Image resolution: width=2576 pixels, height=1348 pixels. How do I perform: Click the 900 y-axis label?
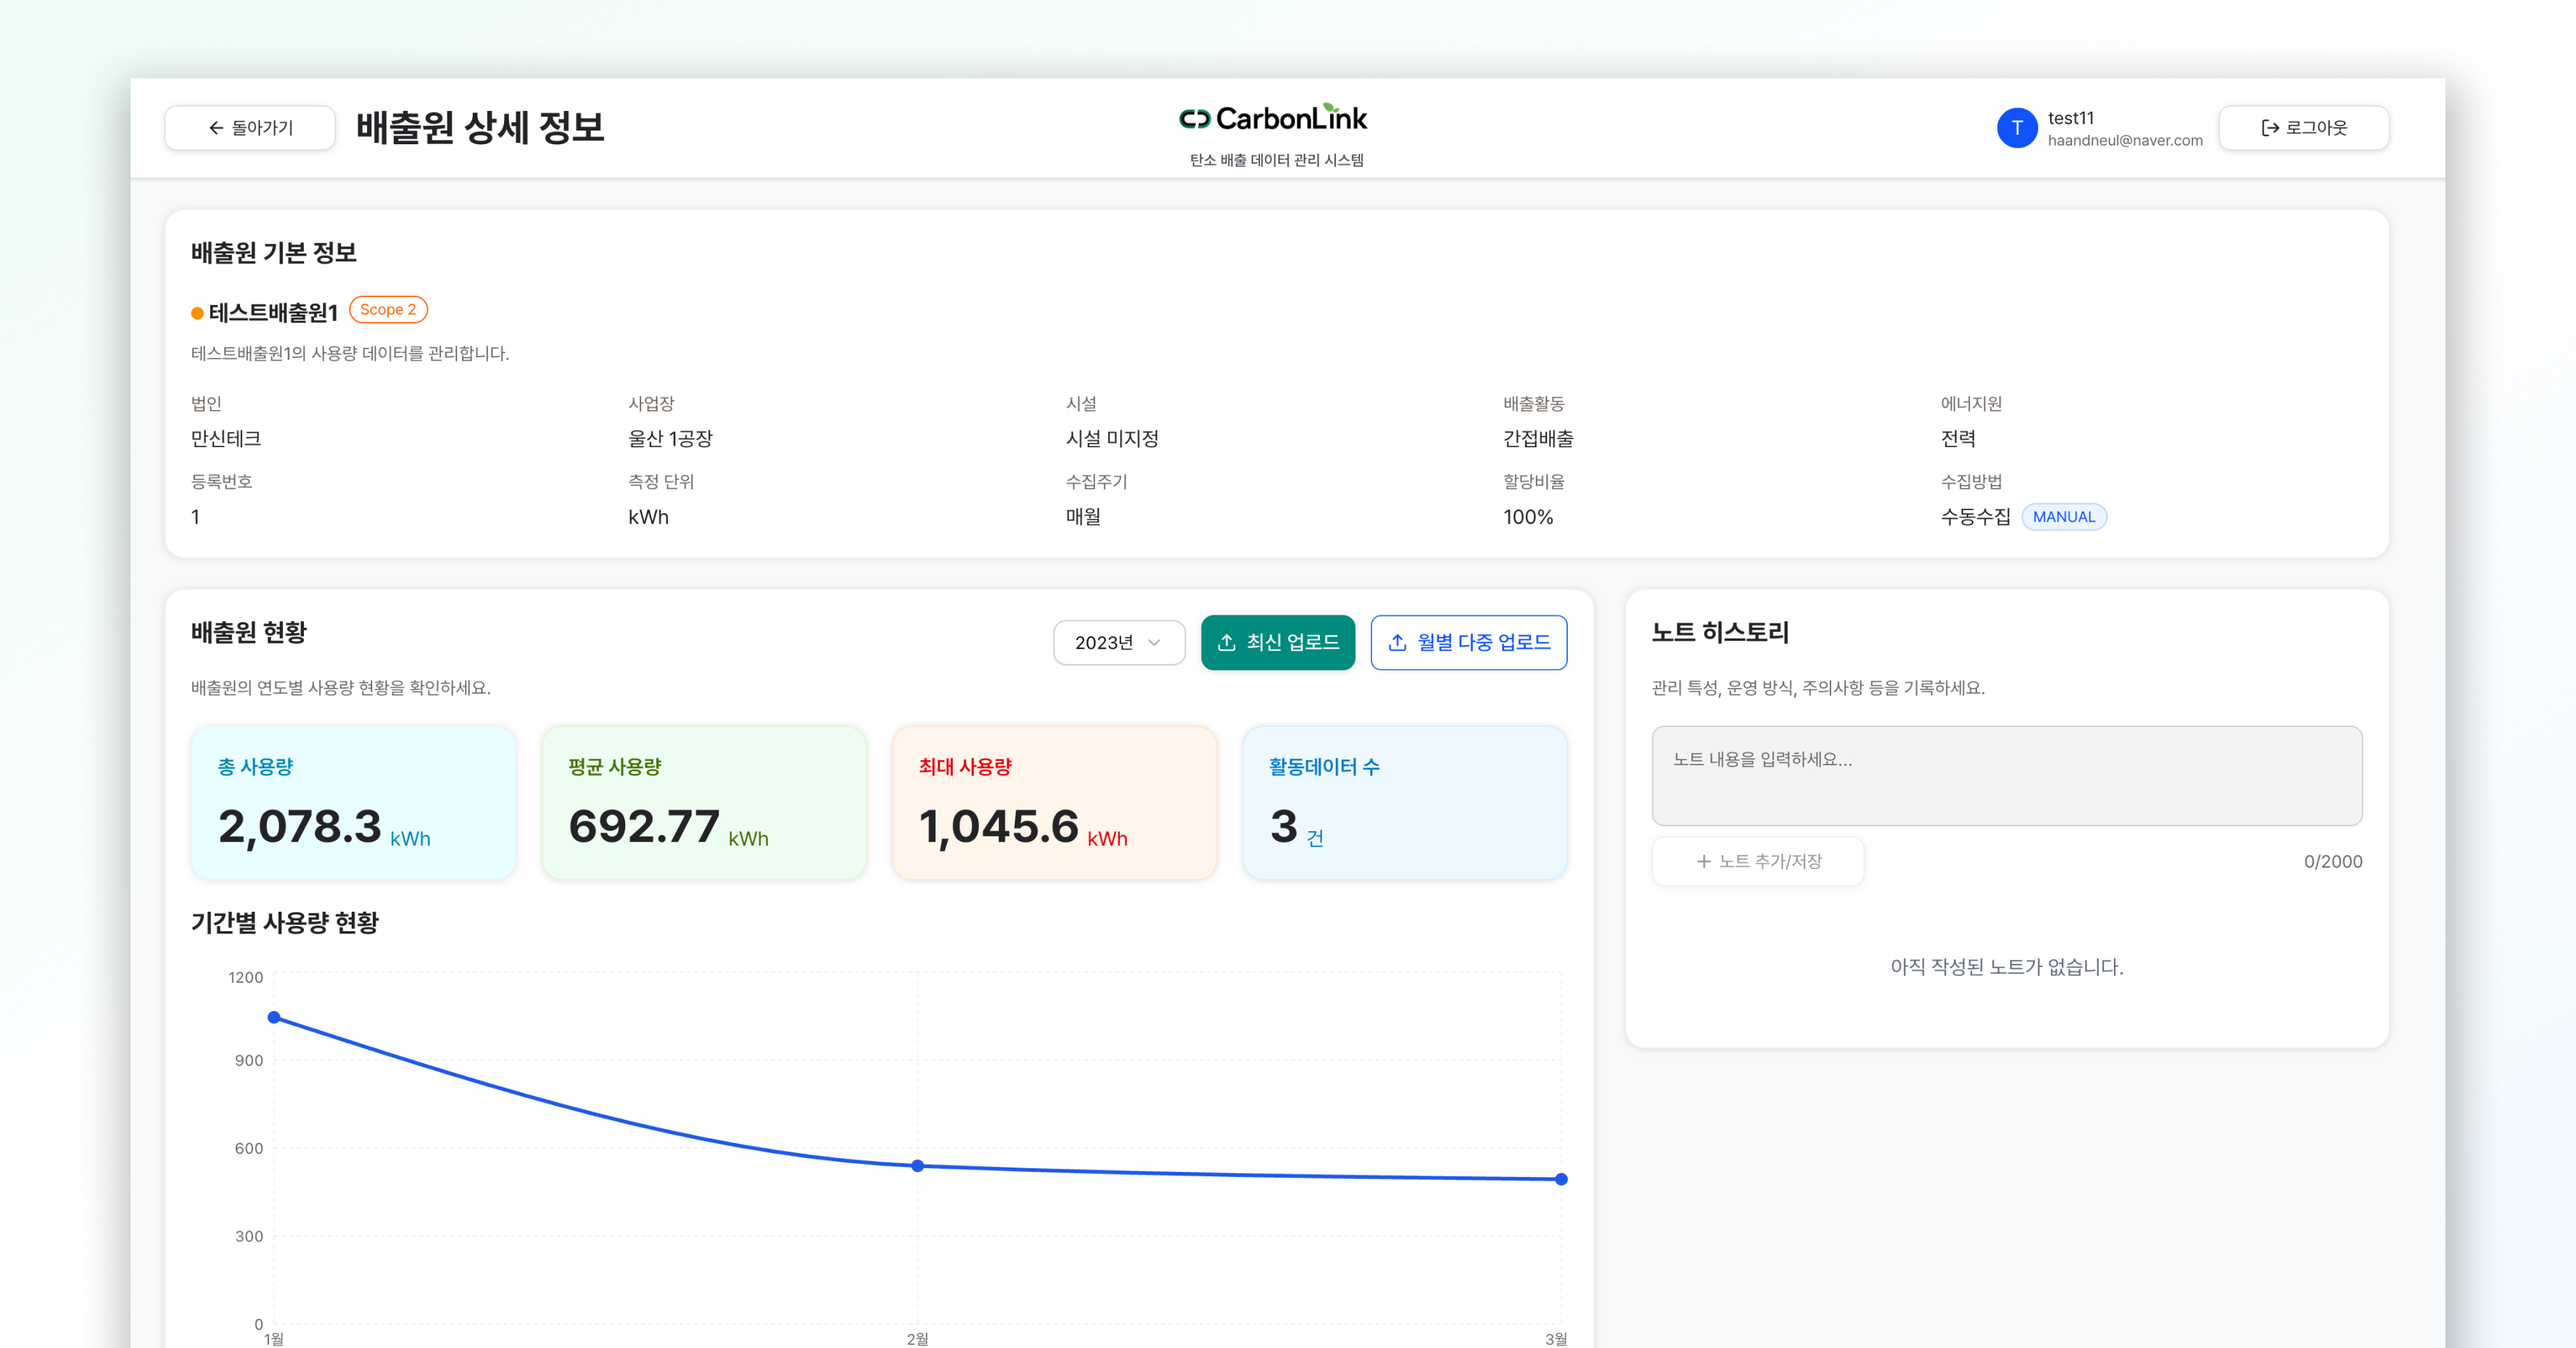(249, 1060)
